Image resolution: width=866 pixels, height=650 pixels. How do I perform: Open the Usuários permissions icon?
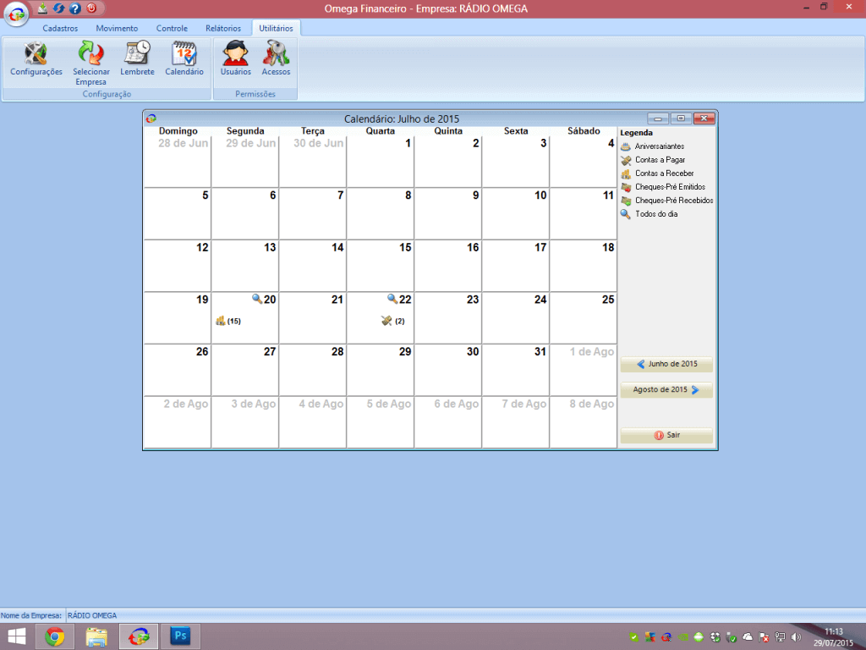click(235, 59)
